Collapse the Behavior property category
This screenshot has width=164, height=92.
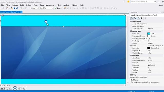131,55
